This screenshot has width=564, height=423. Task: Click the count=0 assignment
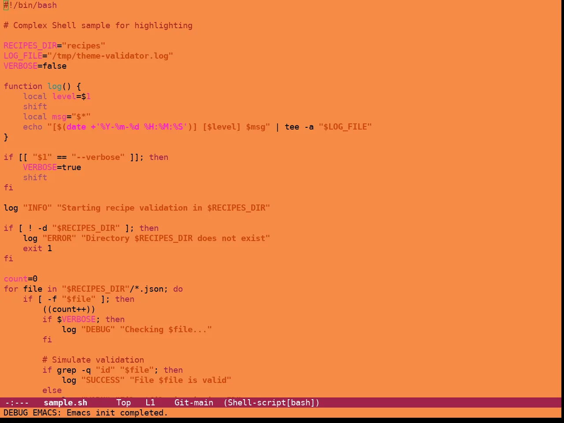point(21,279)
